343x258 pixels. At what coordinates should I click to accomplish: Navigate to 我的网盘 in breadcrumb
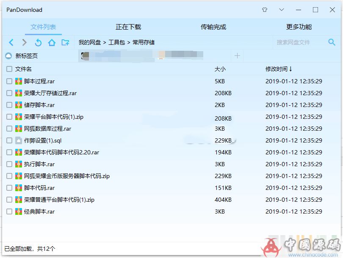90,42
